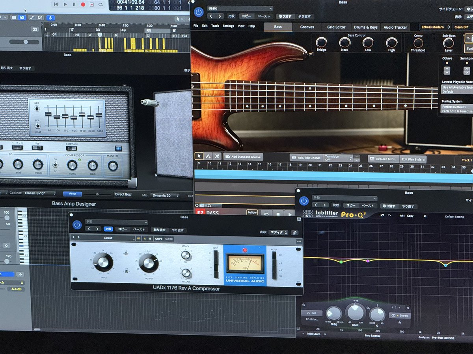
Task: Open the EZbass Modern library dropdown
Action: [x=435, y=27]
